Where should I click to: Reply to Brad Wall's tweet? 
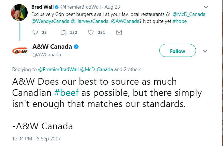[x=35, y=33]
